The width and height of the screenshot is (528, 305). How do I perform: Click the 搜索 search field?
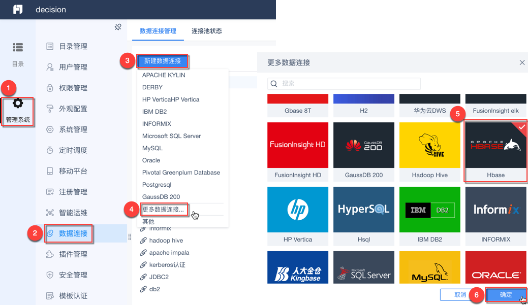tap(344, 84)
